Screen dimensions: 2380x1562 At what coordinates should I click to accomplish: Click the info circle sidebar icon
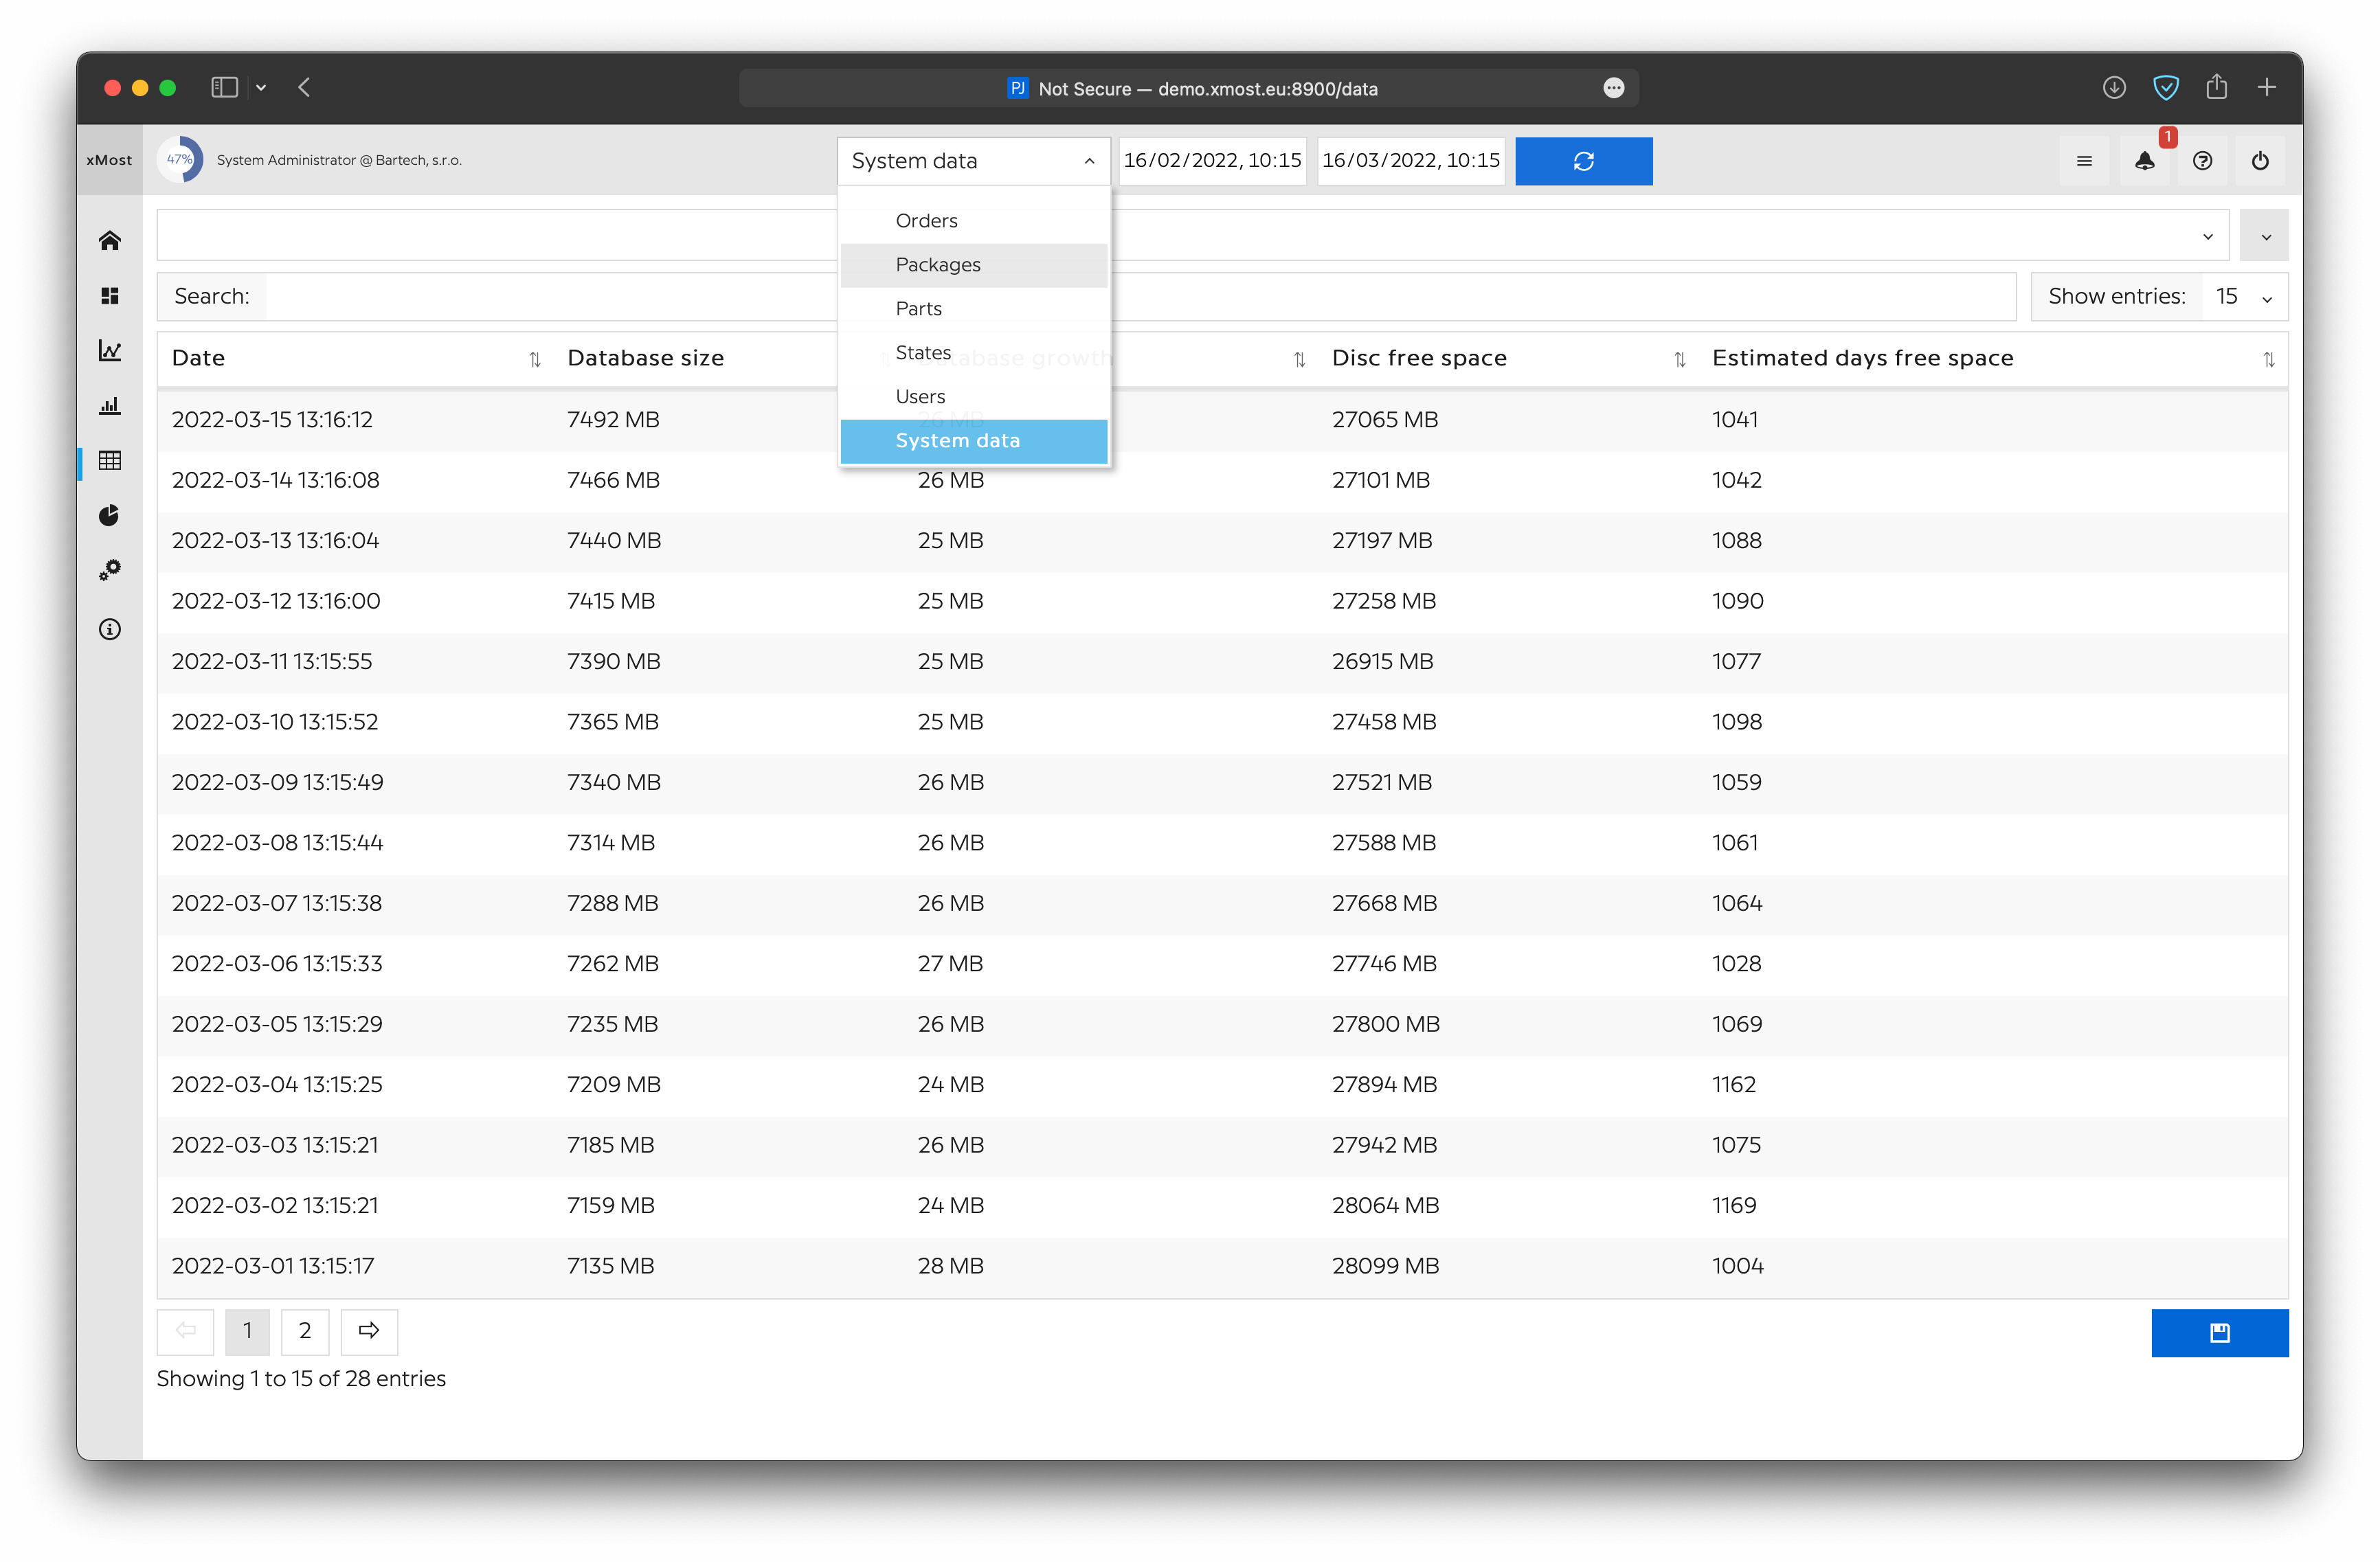(x=110, y=629)
